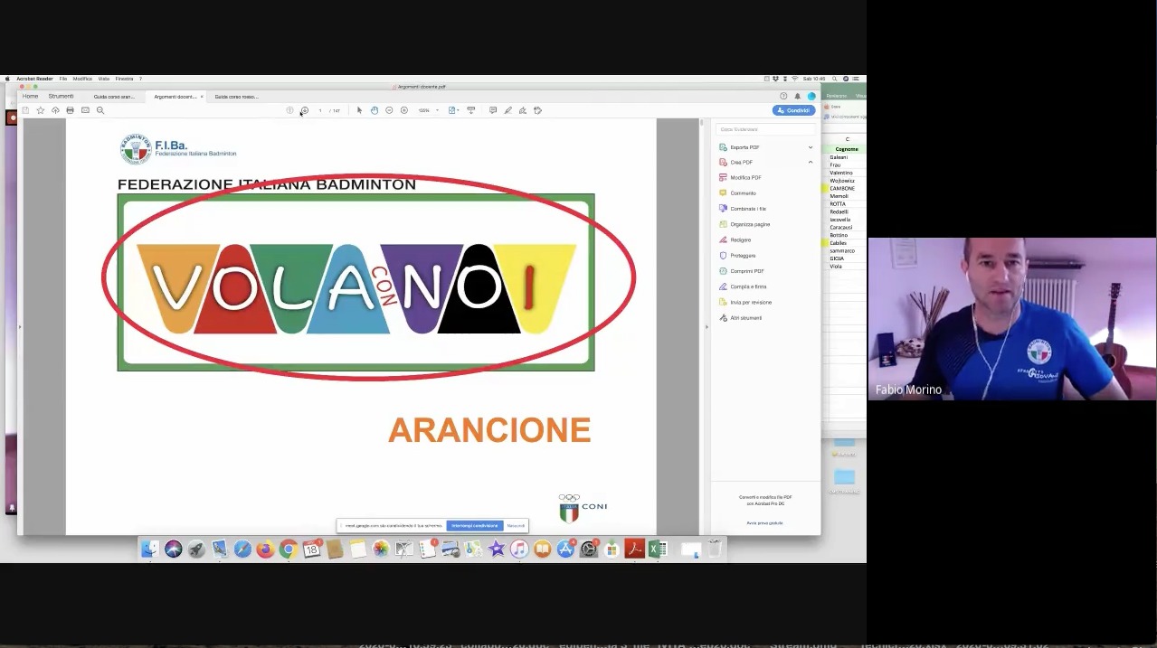
Task: Open Spotlight search in the menu bar
Action: click(835, 79)
